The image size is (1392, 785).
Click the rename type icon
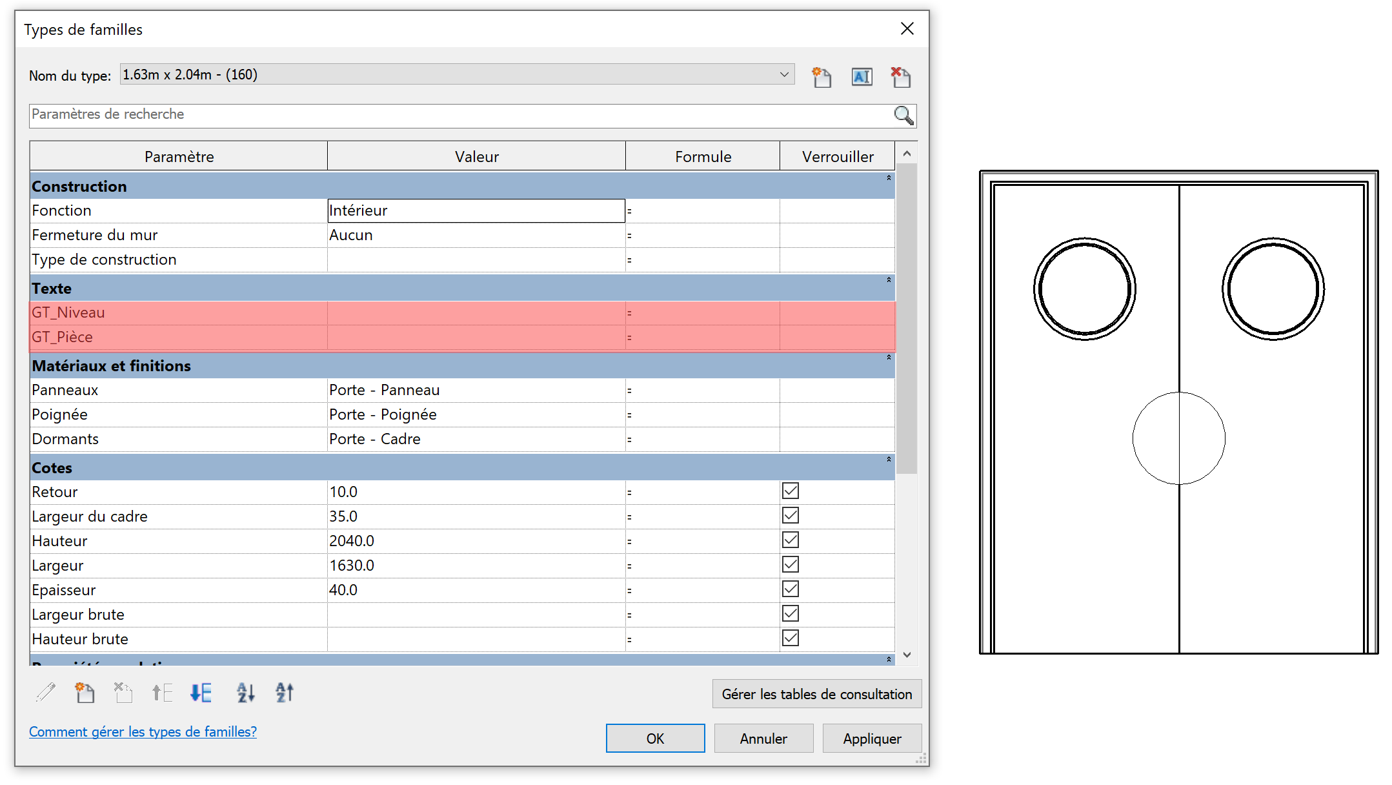(x=862, y=77)
